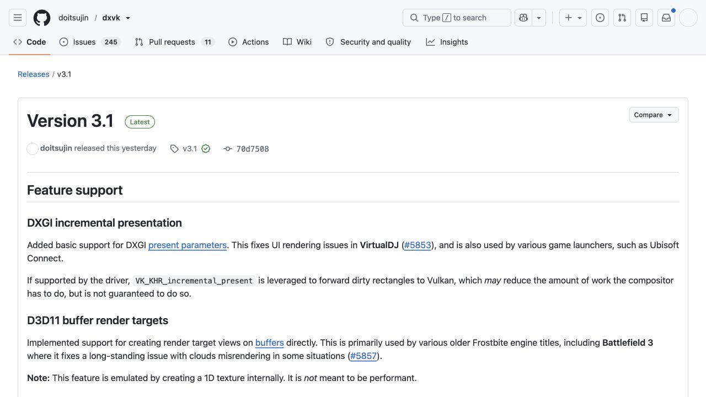Viewport: 706px width, 397px height.
Task: Switch to the Issues tab
Action: [x=90, y=42]
